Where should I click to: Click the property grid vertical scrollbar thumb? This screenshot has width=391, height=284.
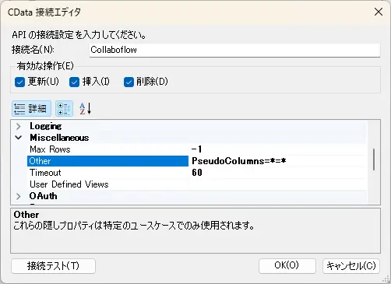tap(374, 160)
